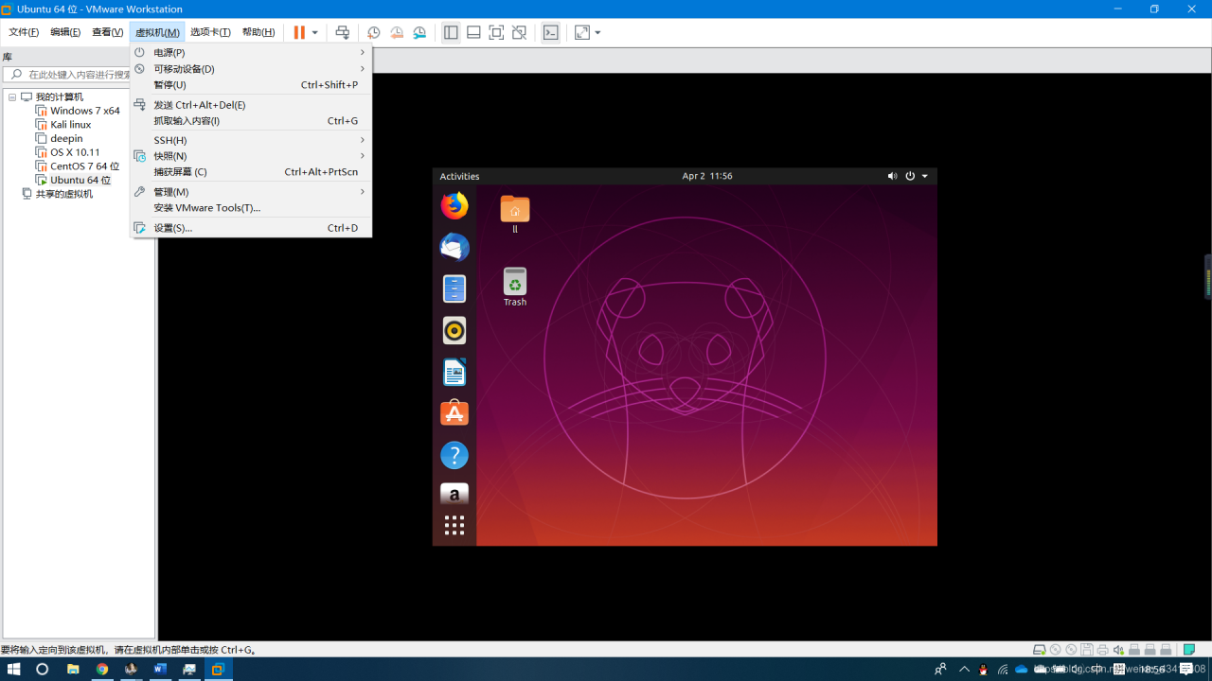Open LibreOffice Writer from the Ubuntu dock
This screenshot has width=1212, height=681.
click(454, 372)
